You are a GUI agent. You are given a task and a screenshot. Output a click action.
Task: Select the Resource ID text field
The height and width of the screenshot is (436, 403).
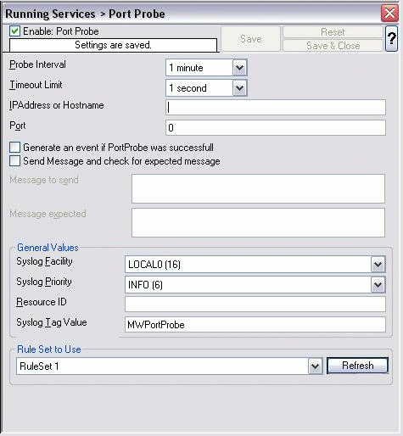click(x=255, y=304)
